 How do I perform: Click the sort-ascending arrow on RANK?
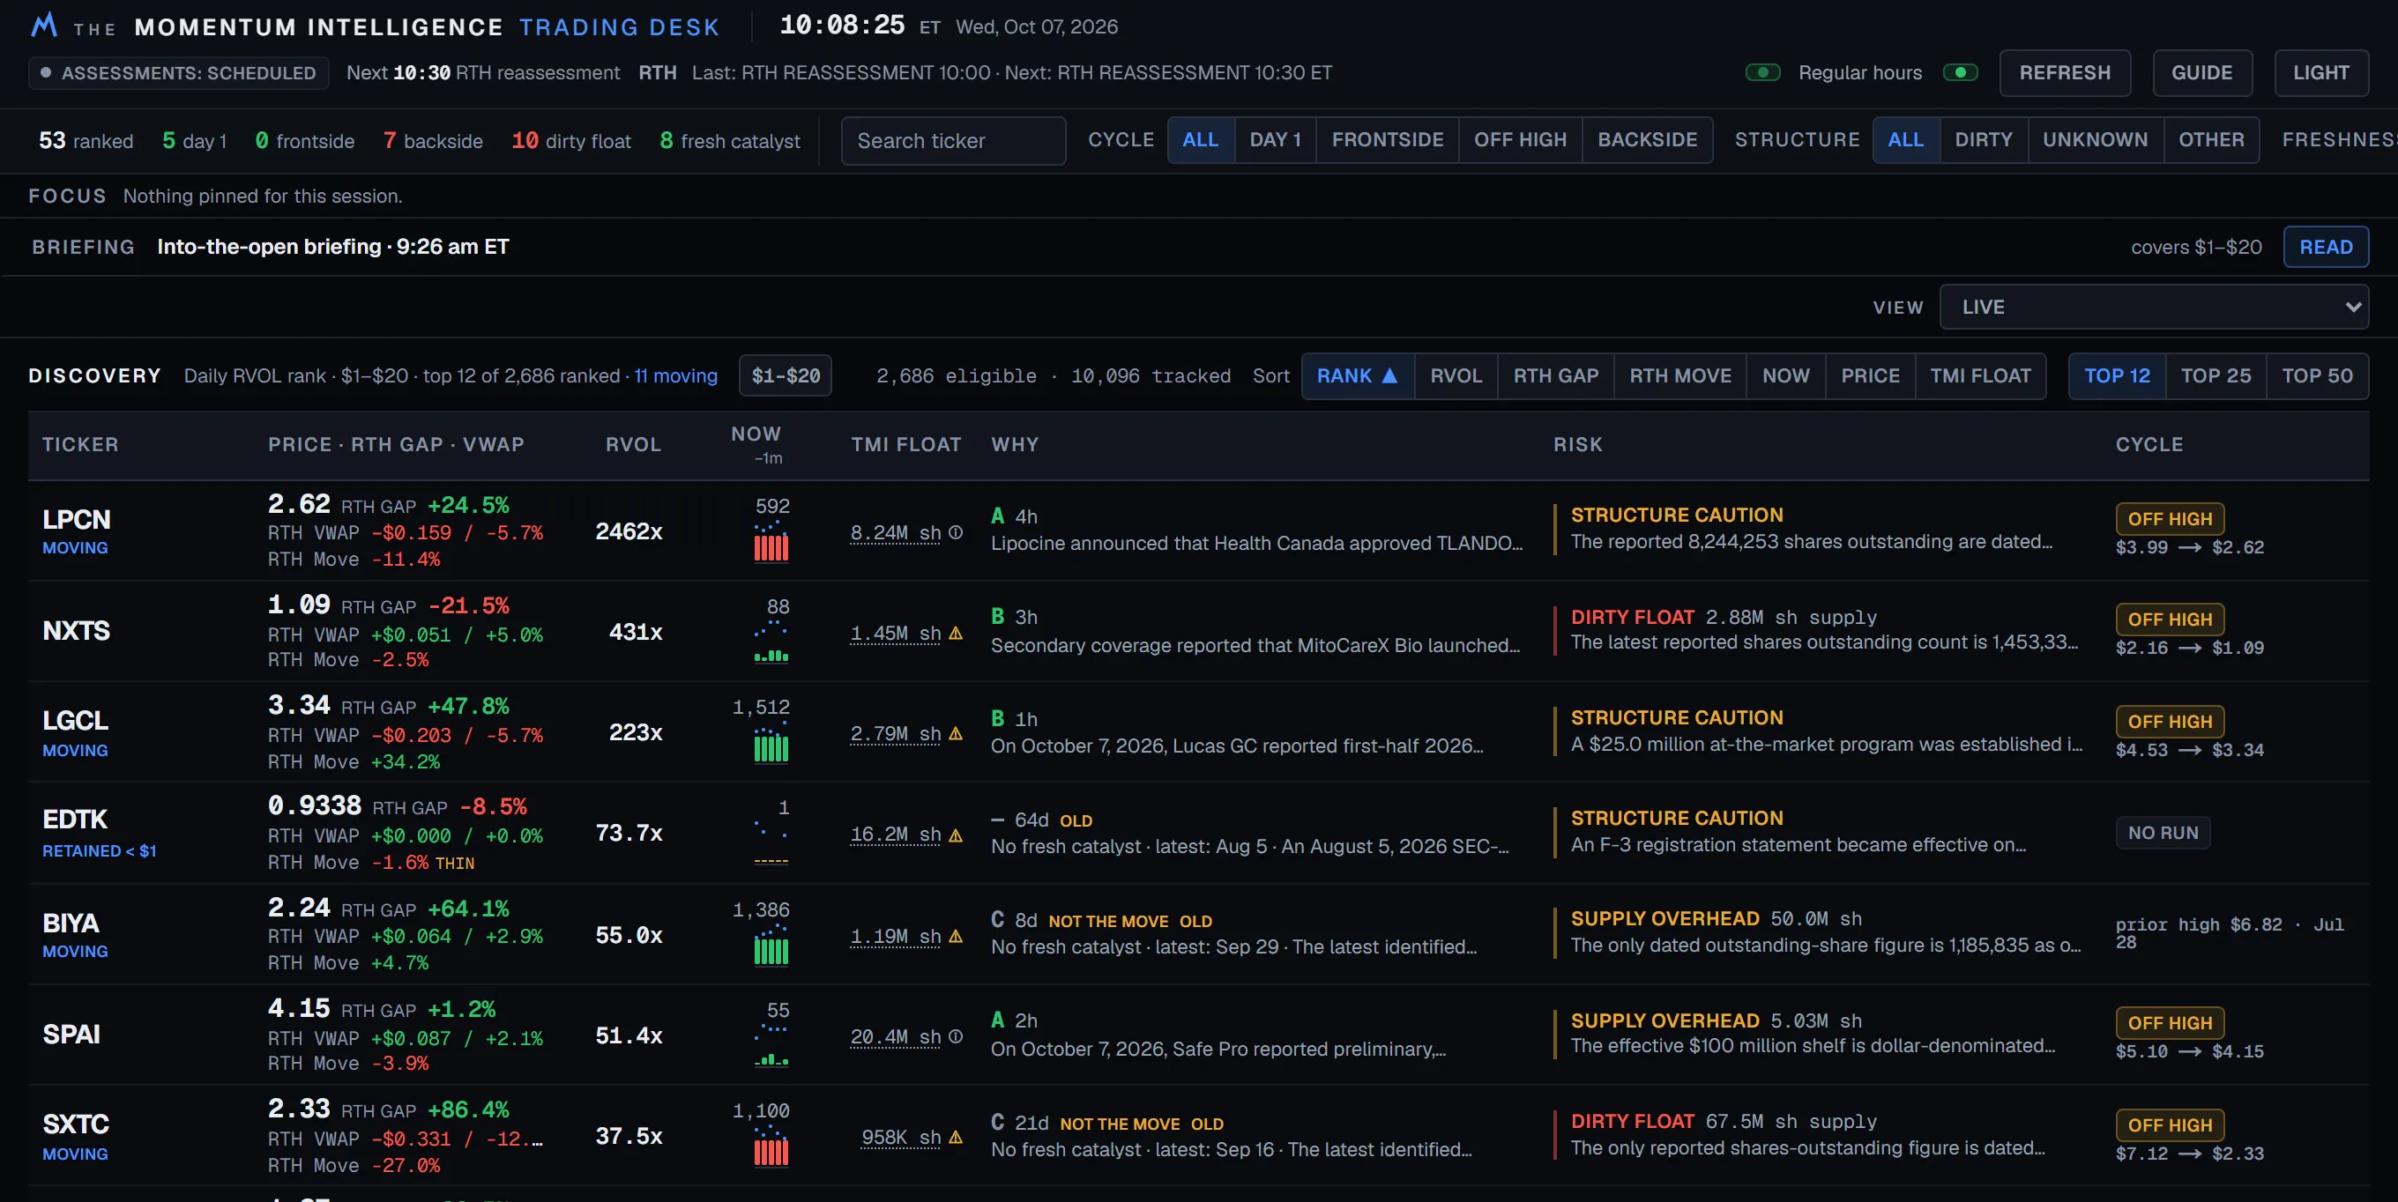click(1389, 376)
